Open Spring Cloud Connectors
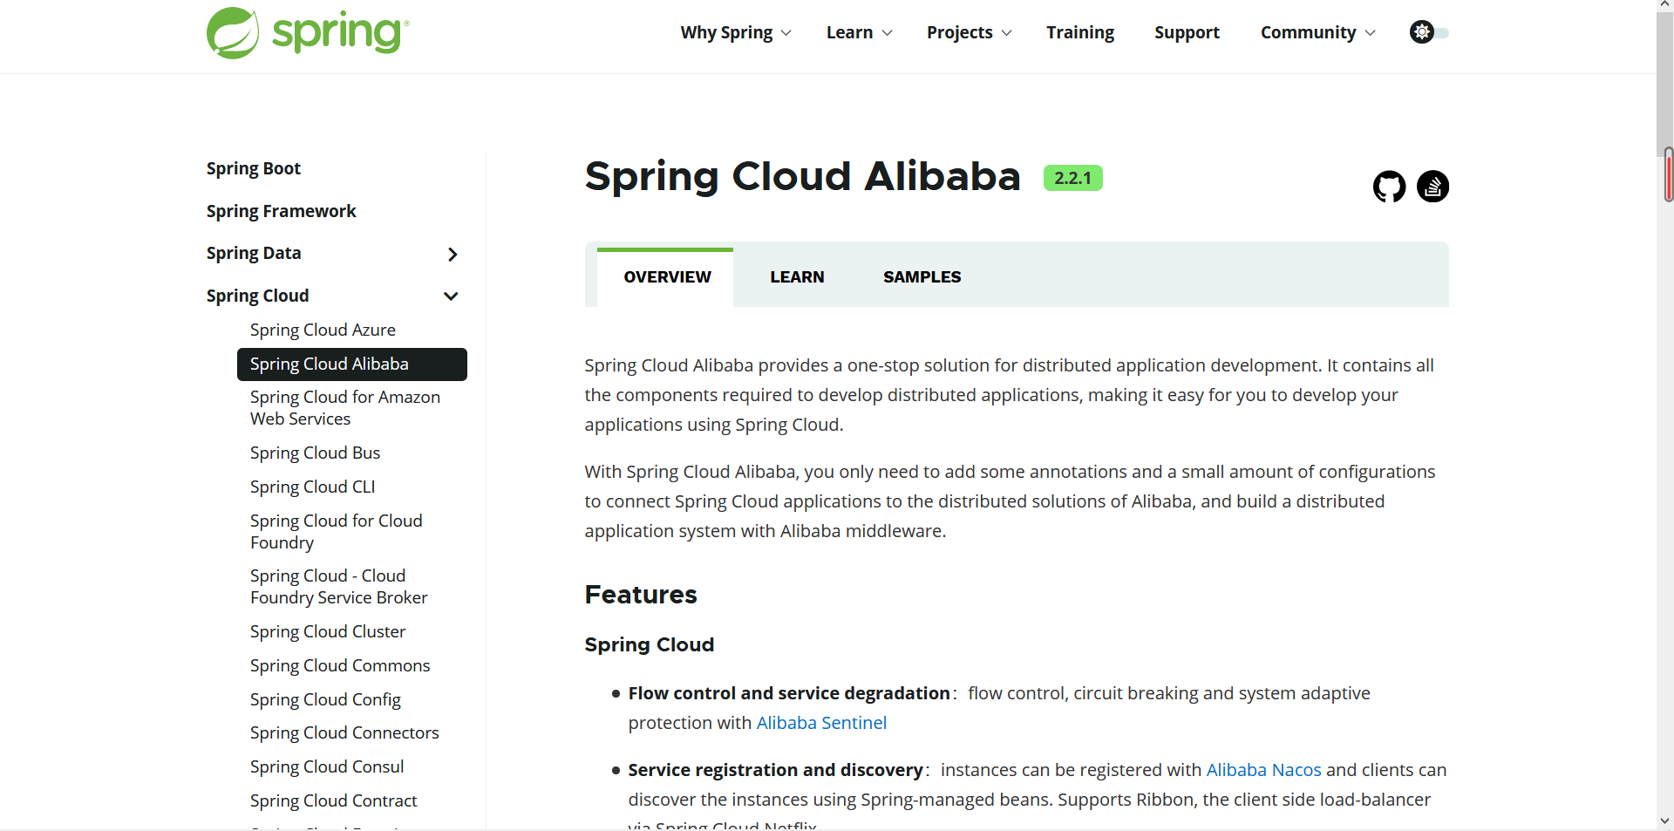Viewport: 1674px width, 831px height. tap(344, 732)
